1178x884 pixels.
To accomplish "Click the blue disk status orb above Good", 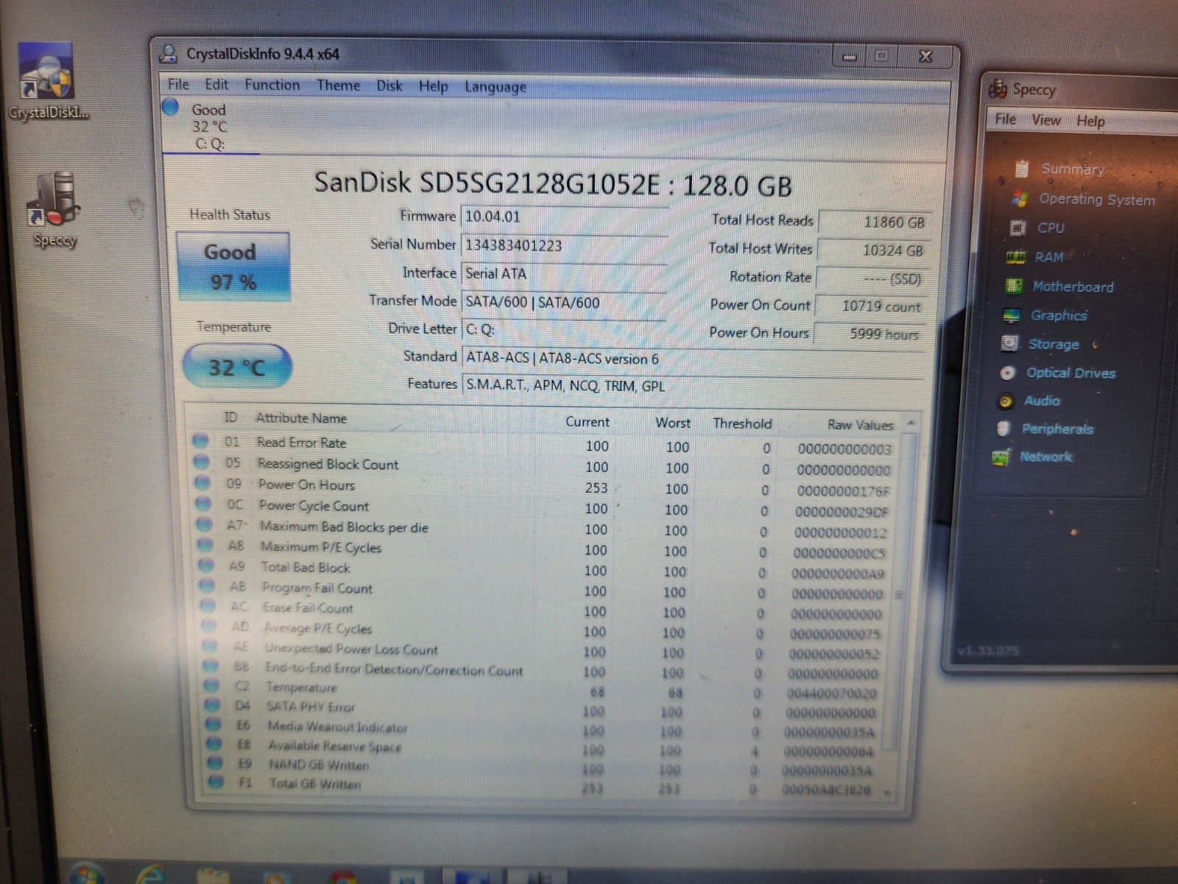I will pyautogui.click(x=171, y=107).
